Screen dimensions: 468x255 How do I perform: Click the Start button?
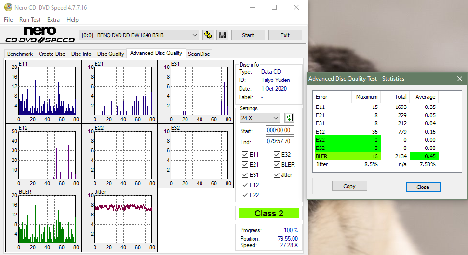[x=248, y=35]
